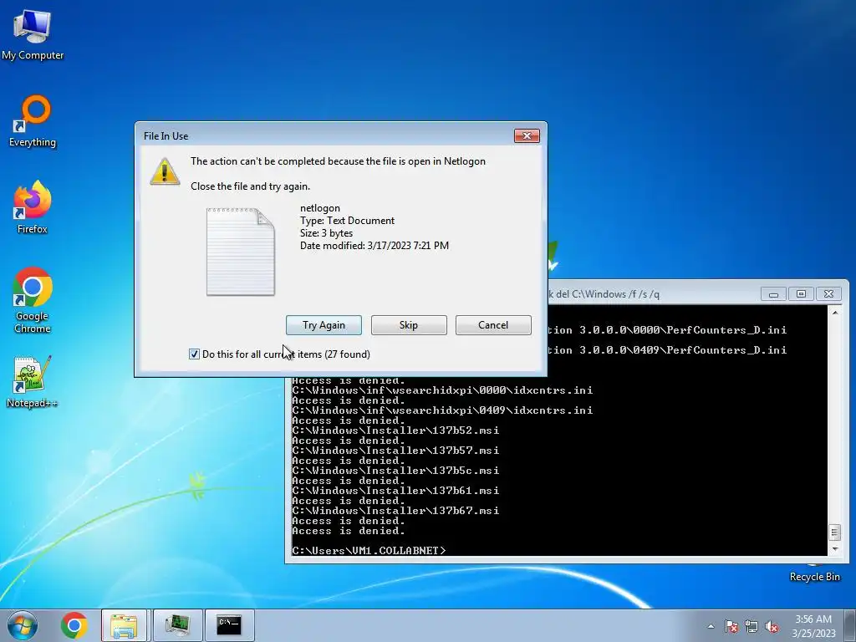This screenshot has height=642, width=856.
Task: Click the netlogon text document thumbnail
Action: tap(241, 252)
